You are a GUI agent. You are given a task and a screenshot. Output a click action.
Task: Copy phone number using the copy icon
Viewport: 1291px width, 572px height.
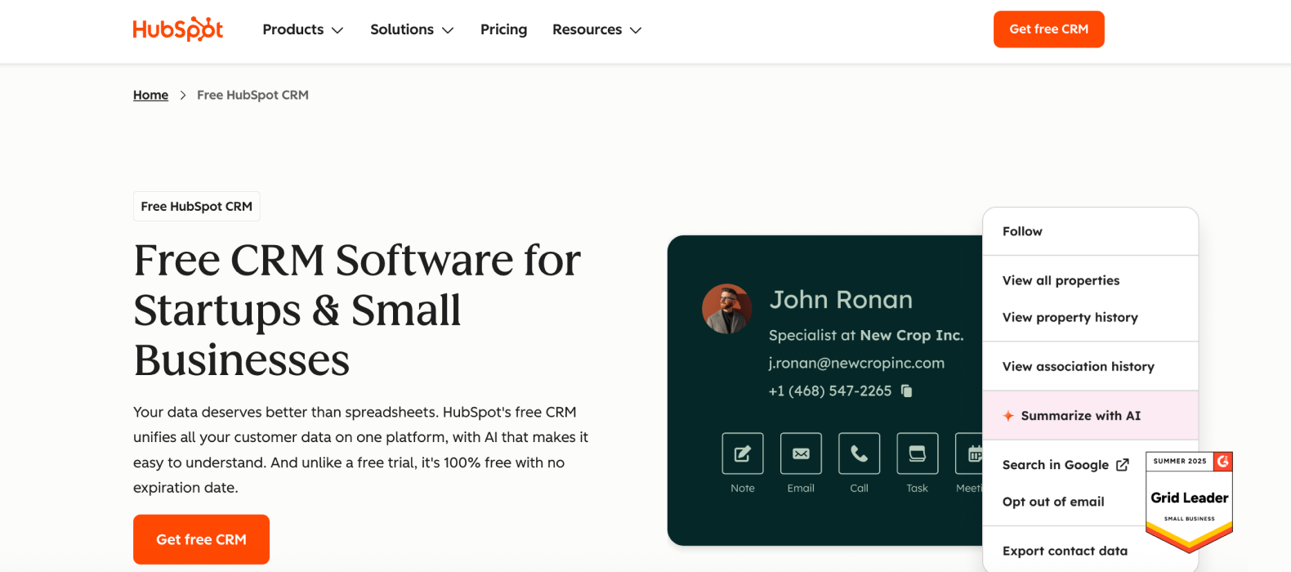[x=906, y=391]
